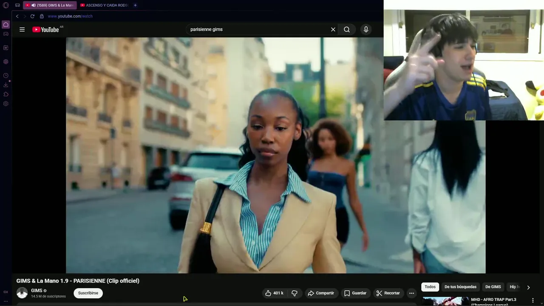
Task: Open the GIMS channel avatar
Action: pyautogui.click(x=22, y=293)
